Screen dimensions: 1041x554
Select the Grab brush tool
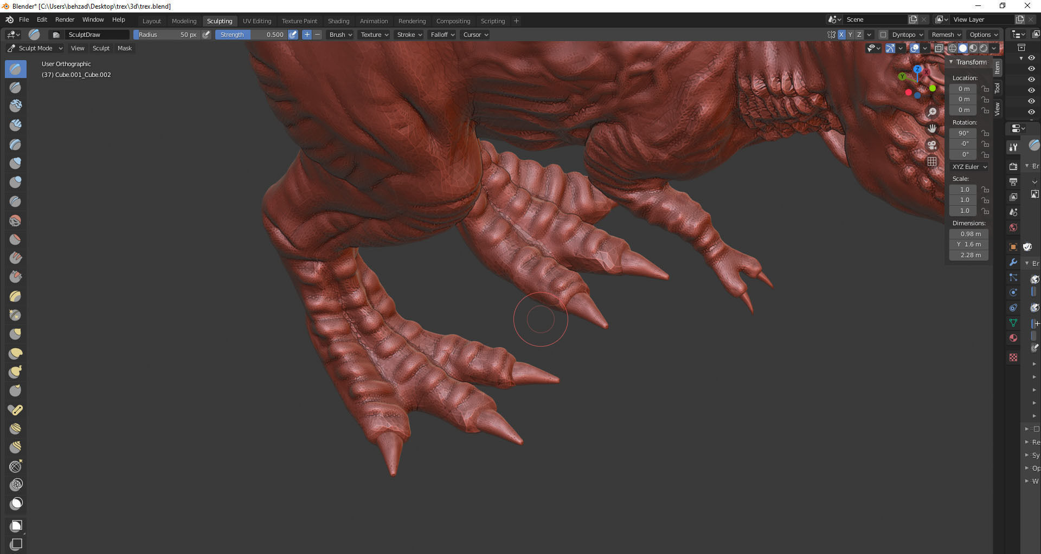pyautogui.click(x=16, y=334)
